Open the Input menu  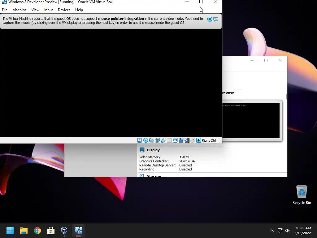click(x=49, y=10)
